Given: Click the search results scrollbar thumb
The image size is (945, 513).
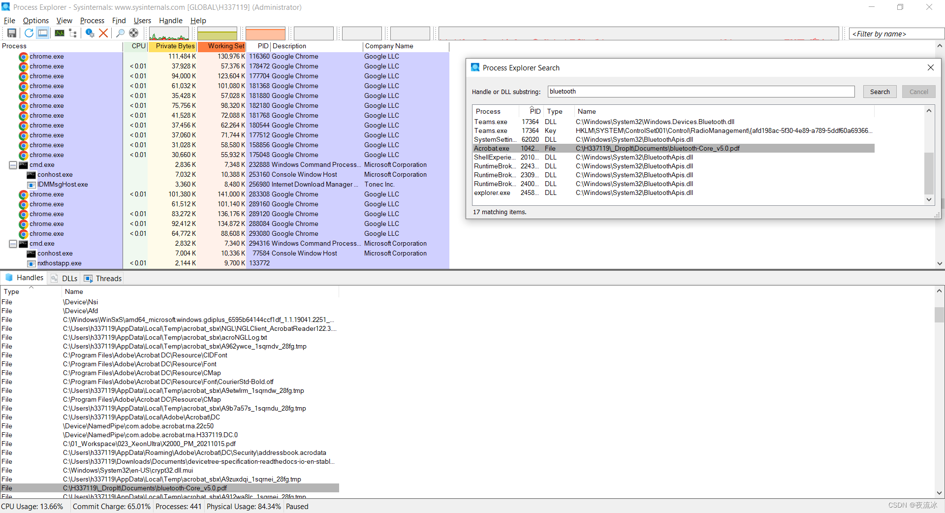Looking at the screenshot, I should (x=929, y=172).
